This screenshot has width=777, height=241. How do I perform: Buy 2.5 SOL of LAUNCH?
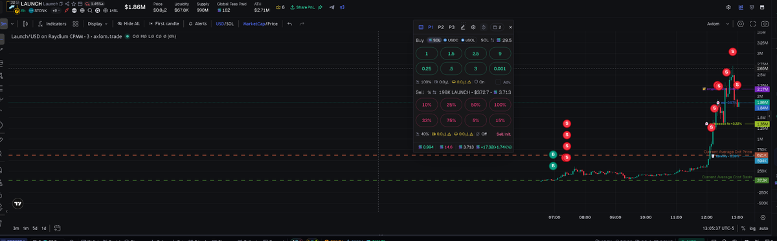[475, 54]
